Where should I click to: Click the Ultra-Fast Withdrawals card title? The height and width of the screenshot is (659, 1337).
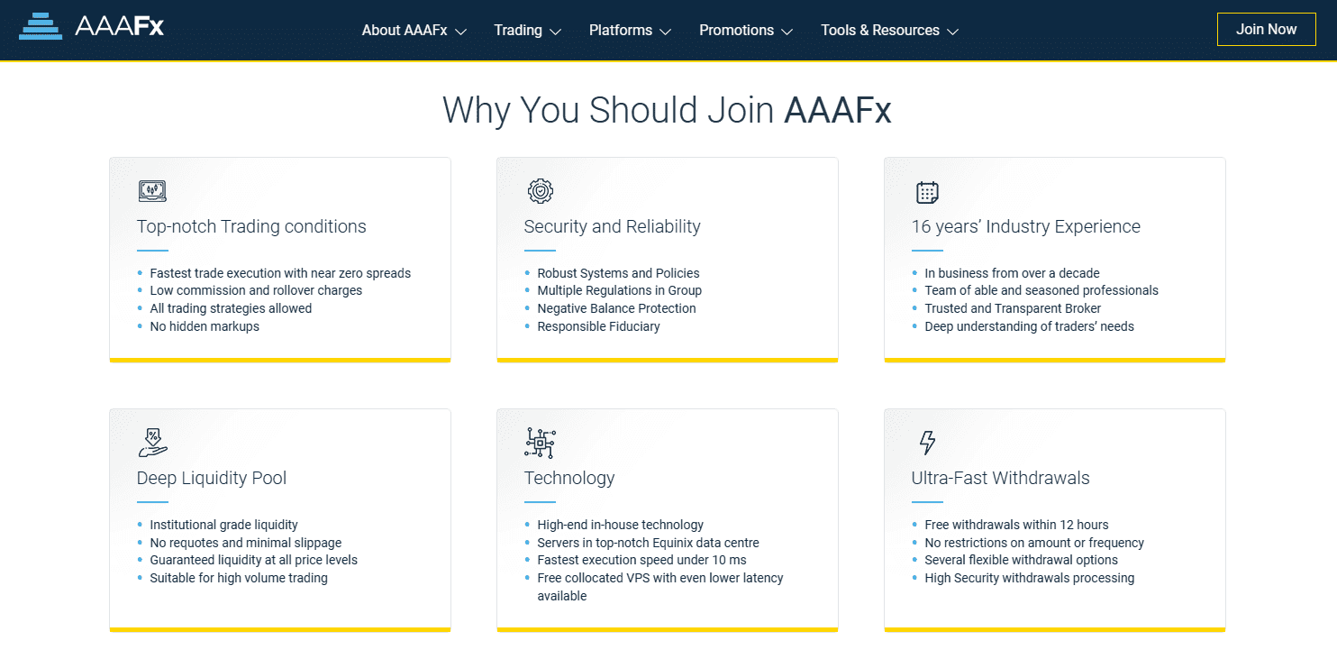[x=1000, y=478]
